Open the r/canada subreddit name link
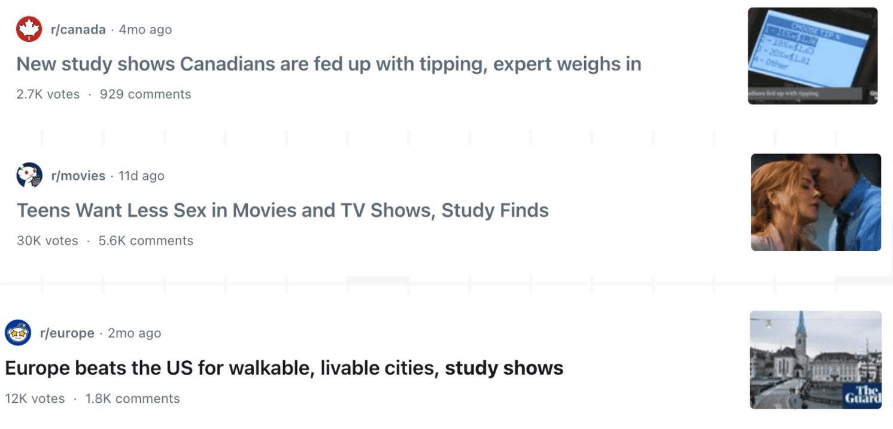The image size is (893, 429). coord(78,29)
